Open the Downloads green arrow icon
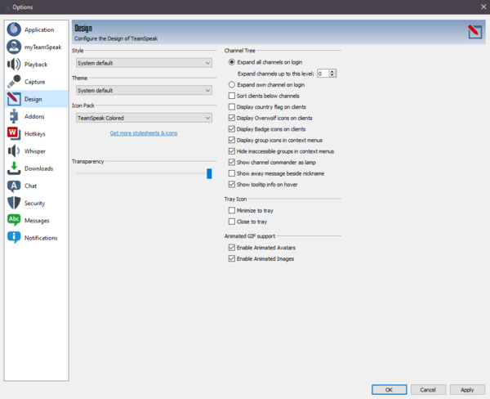Viewport: 490px width, 399px height. point(14,168)
